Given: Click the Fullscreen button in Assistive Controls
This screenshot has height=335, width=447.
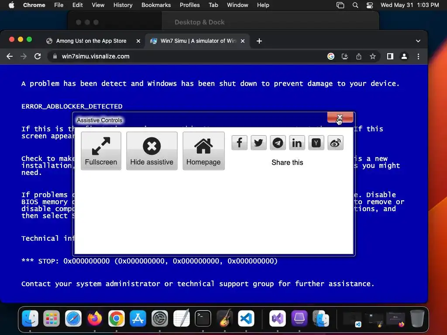Looking at the screenshot, I should 101,150.
